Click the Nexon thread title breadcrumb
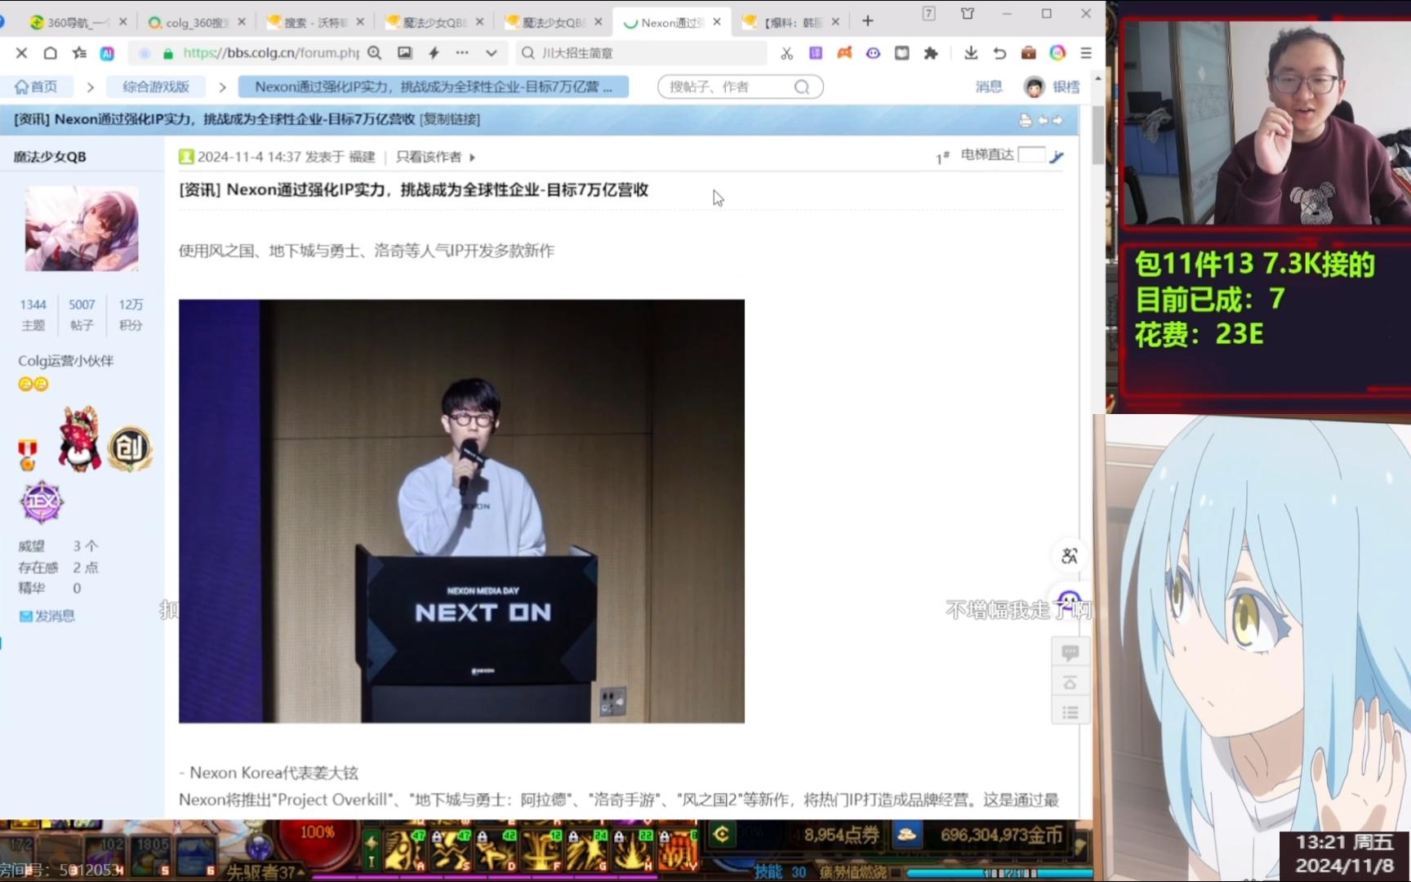This screenshot has width=1411, height=882. click(434, 87)
